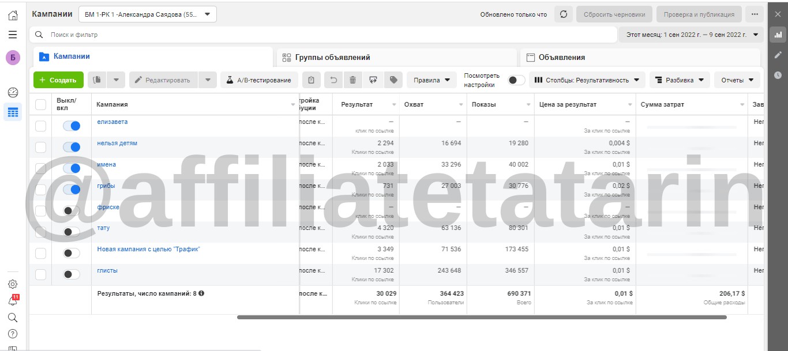Click the 'Редактировать' button
Viewport: 788px width, 351px height.
163,80
